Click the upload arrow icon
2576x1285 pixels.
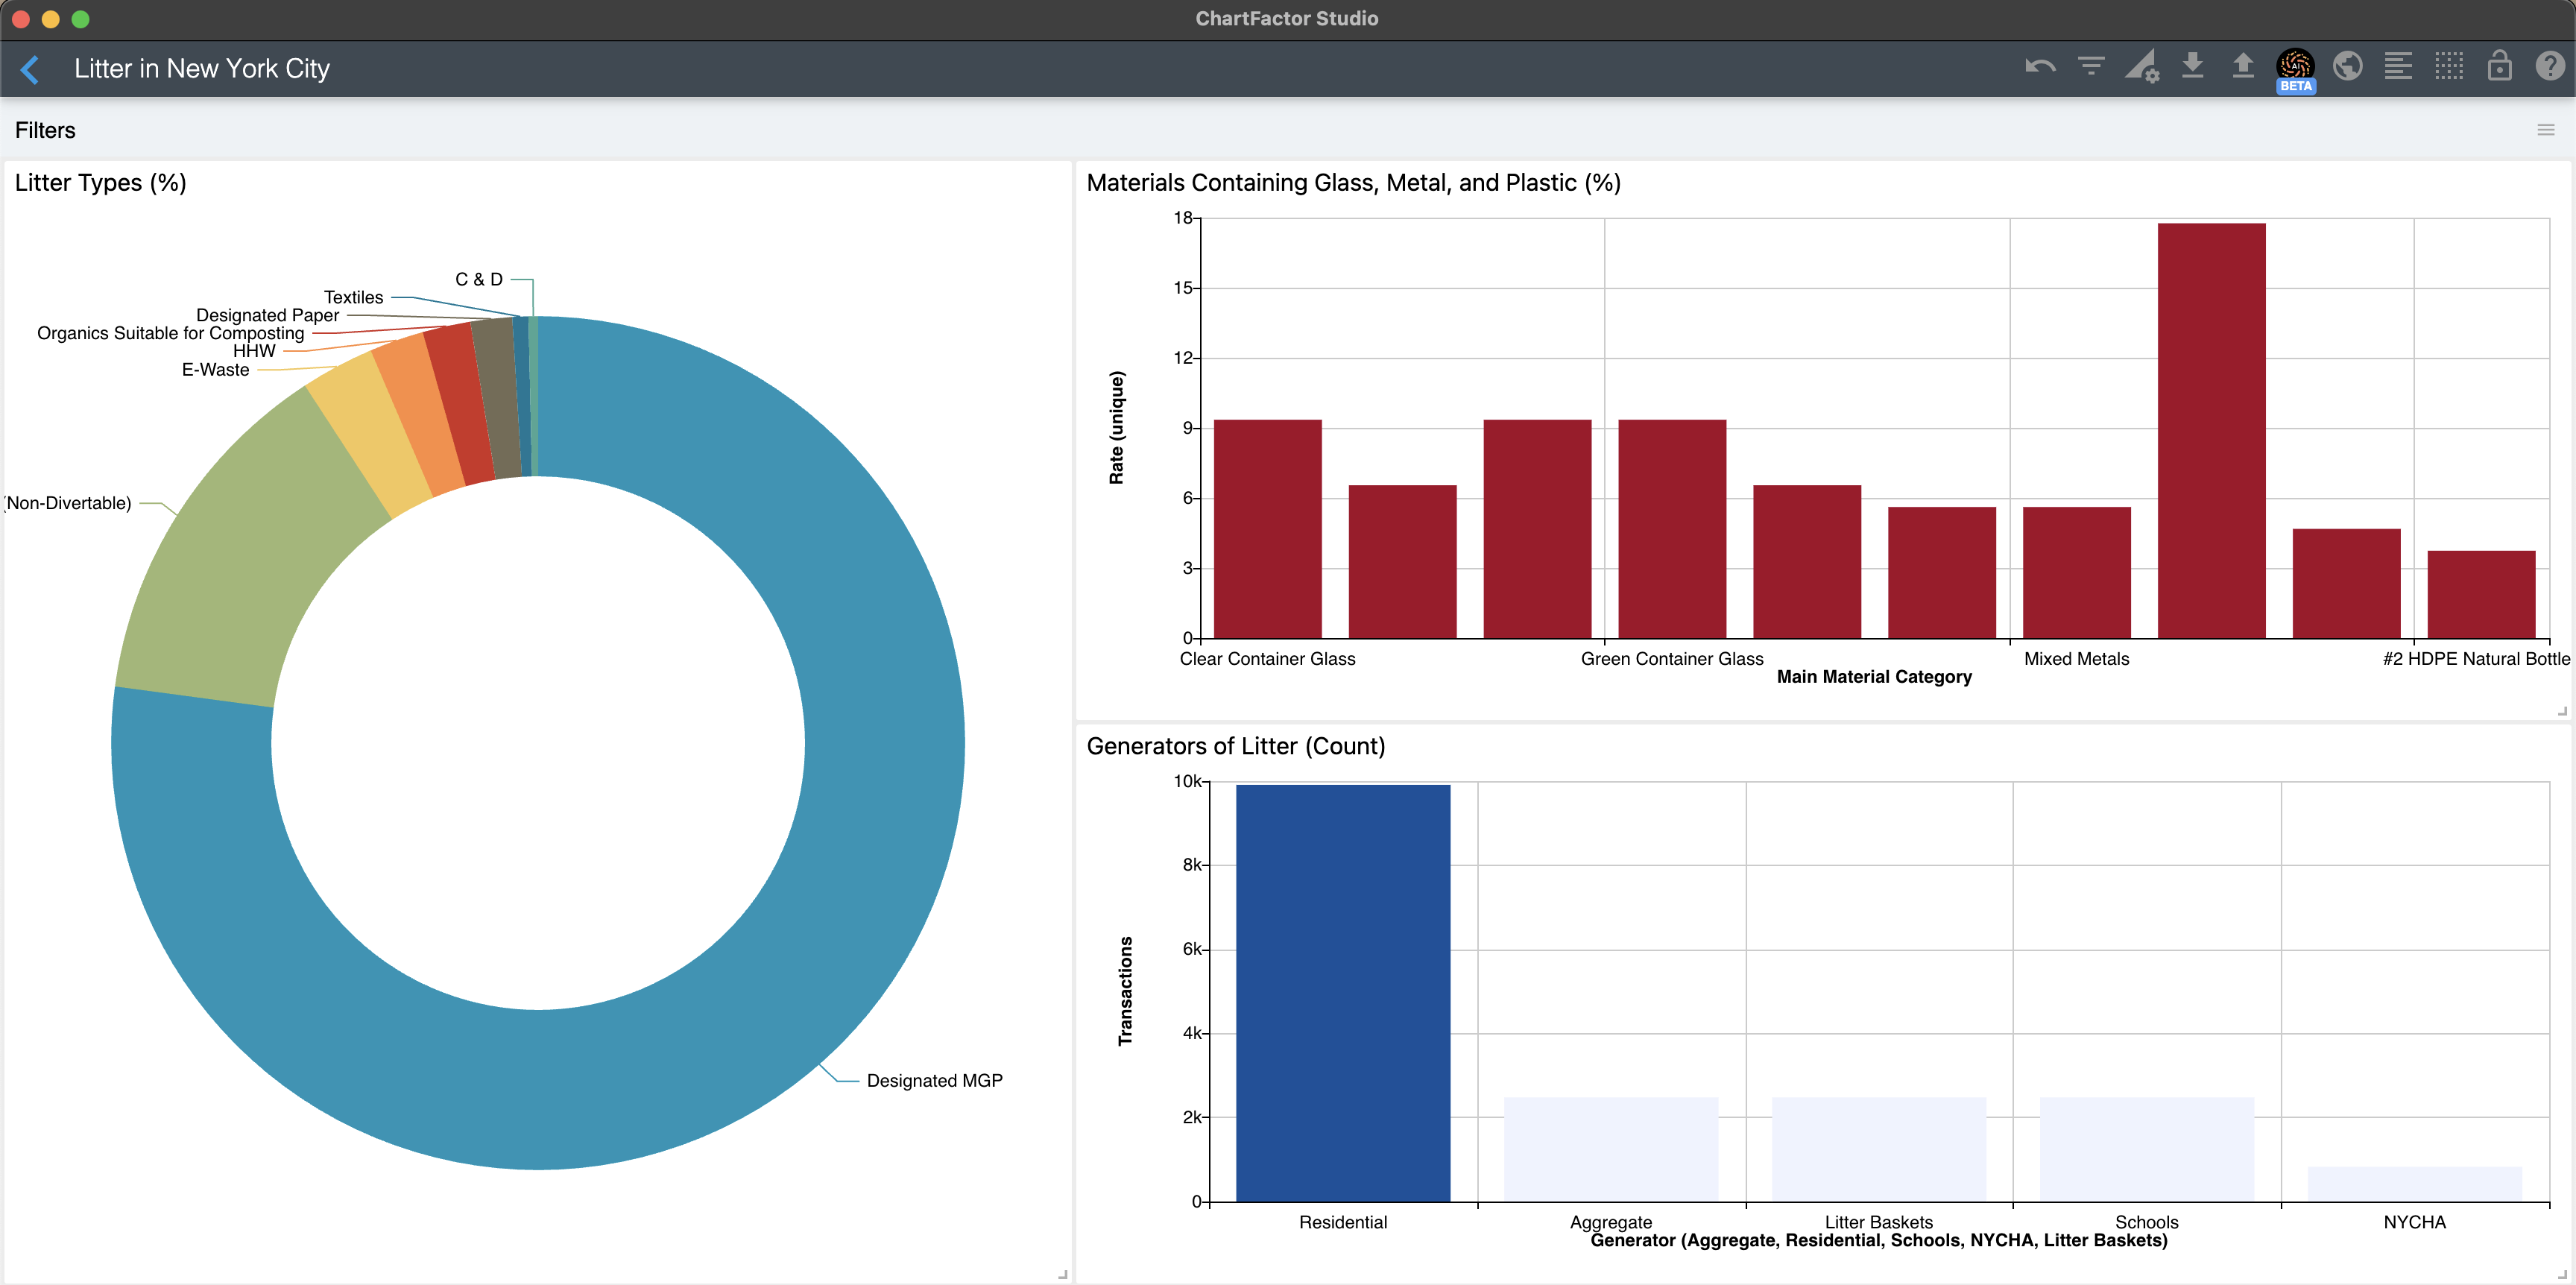coord(2243,66)
